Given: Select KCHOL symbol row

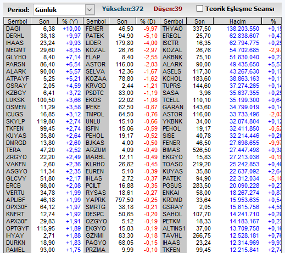Looking at the screenshot, I should pos(172,78).
